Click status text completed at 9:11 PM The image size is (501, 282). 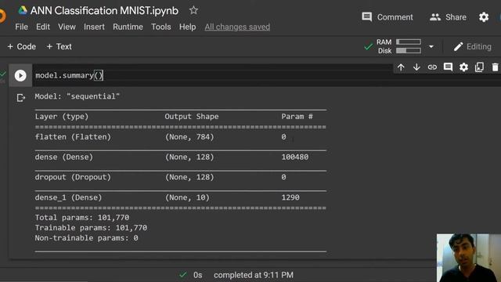tap(254, 275)
